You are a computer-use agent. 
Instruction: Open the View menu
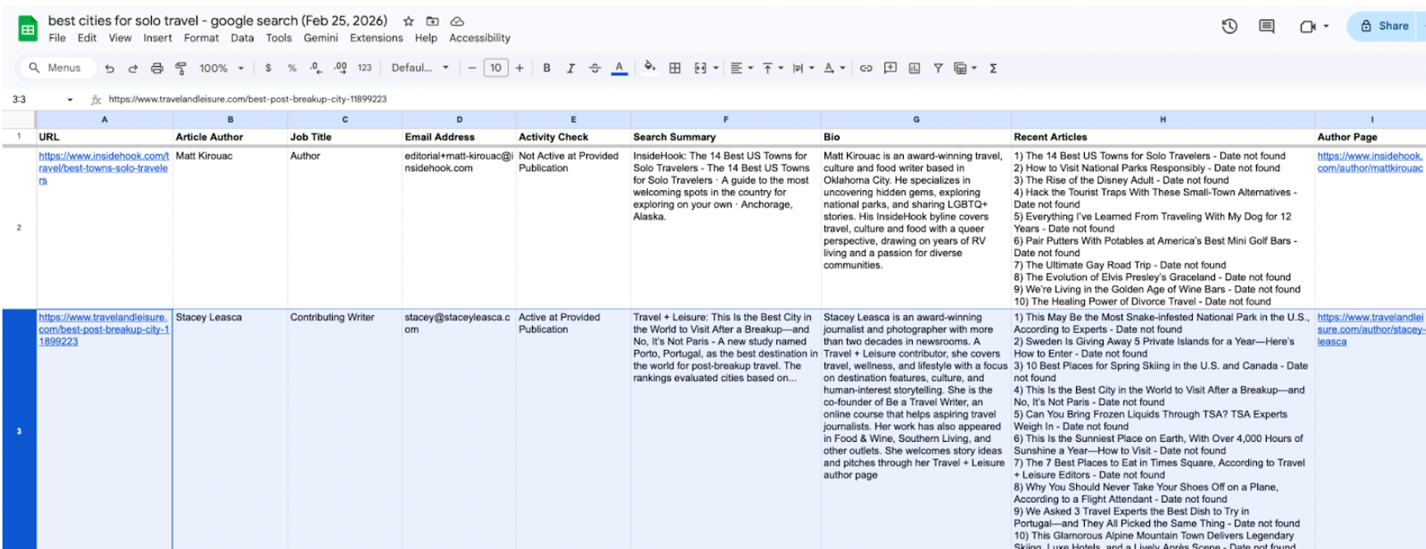[119, 38]
